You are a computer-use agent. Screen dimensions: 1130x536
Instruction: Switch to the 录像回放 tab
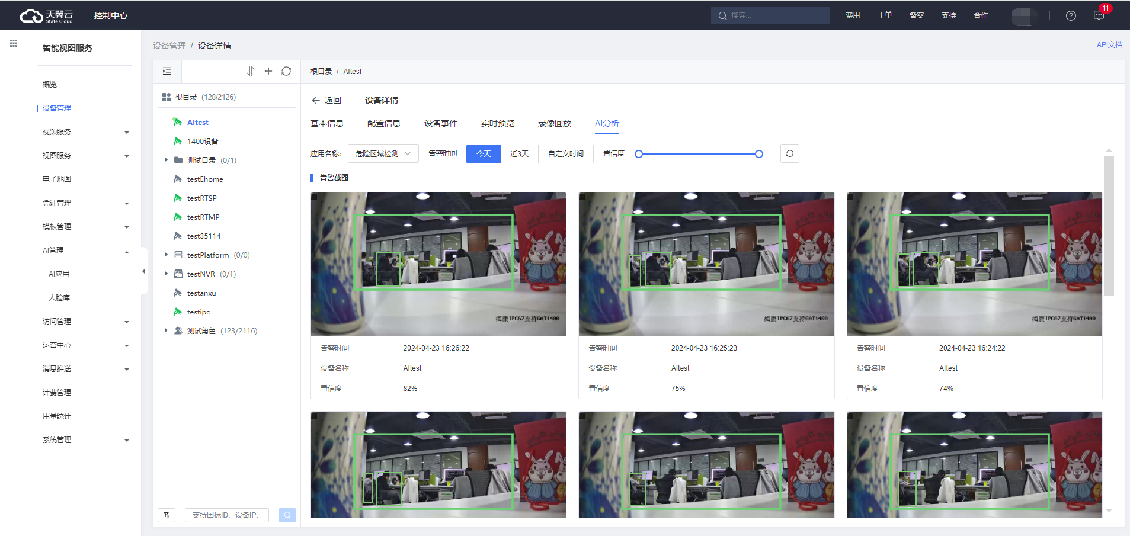pyautogui.click(x=555, y=123)
